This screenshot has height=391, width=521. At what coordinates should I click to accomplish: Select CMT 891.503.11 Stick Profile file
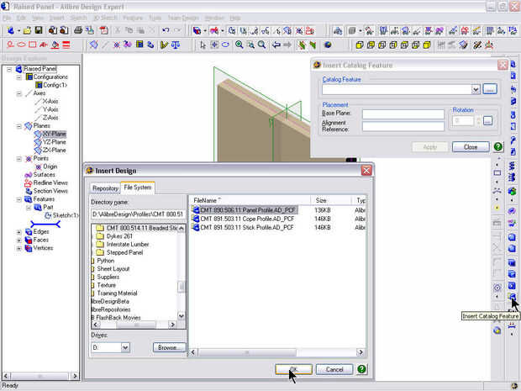244,227
